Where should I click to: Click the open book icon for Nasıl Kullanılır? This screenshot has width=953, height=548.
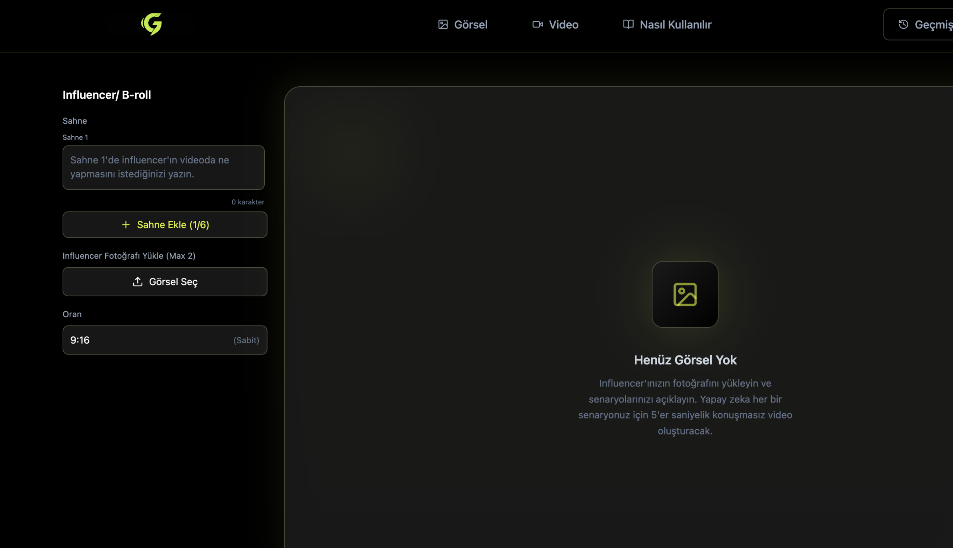pos(628,25)
